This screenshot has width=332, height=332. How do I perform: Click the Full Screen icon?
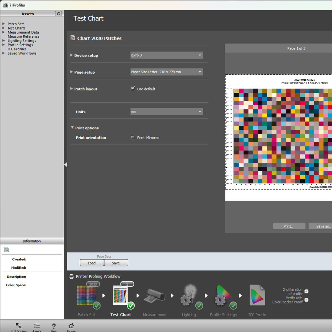(x=19, y=326)
